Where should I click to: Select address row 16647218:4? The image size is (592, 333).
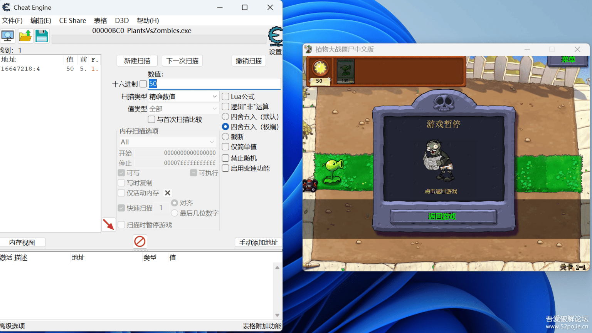click(50, 69)
